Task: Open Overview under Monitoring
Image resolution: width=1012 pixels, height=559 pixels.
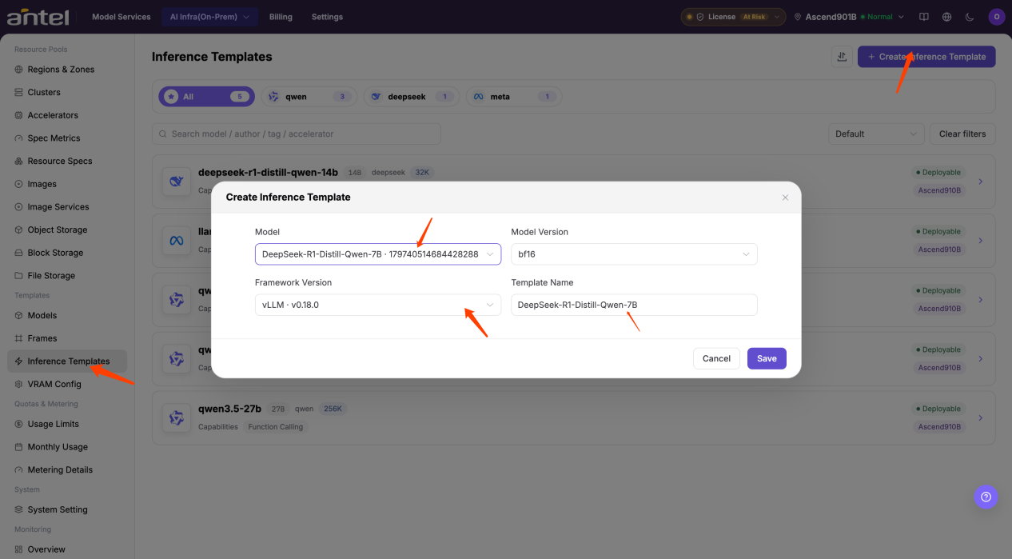Action: 67,549
